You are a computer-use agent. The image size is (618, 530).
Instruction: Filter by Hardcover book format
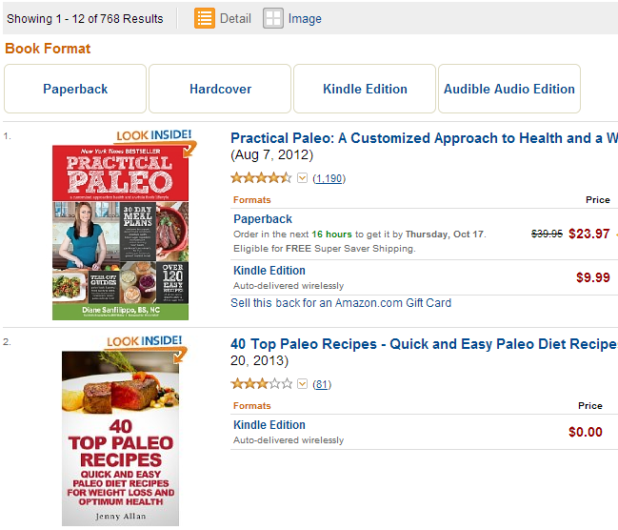click(x=220, y=89)
